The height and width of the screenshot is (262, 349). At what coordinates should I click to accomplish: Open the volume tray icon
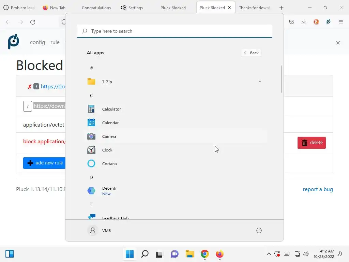click(306, 254)
